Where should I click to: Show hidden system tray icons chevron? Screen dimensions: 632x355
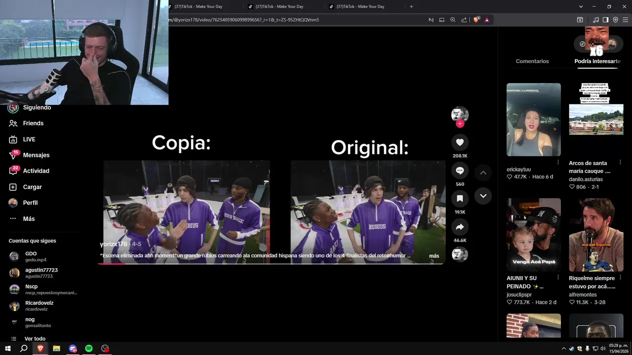[x=564, y=349]
